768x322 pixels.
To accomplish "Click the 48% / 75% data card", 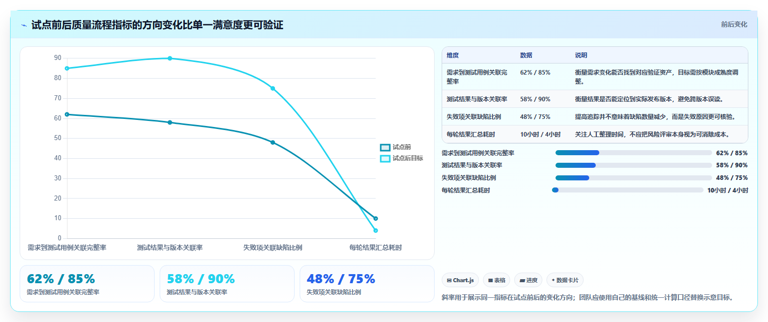I will [367, 284].
